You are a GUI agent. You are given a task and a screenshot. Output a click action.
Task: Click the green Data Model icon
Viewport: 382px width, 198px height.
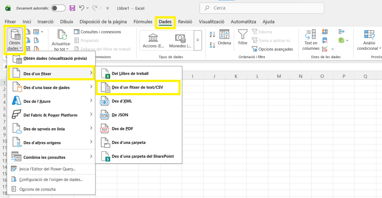[341, 40]
